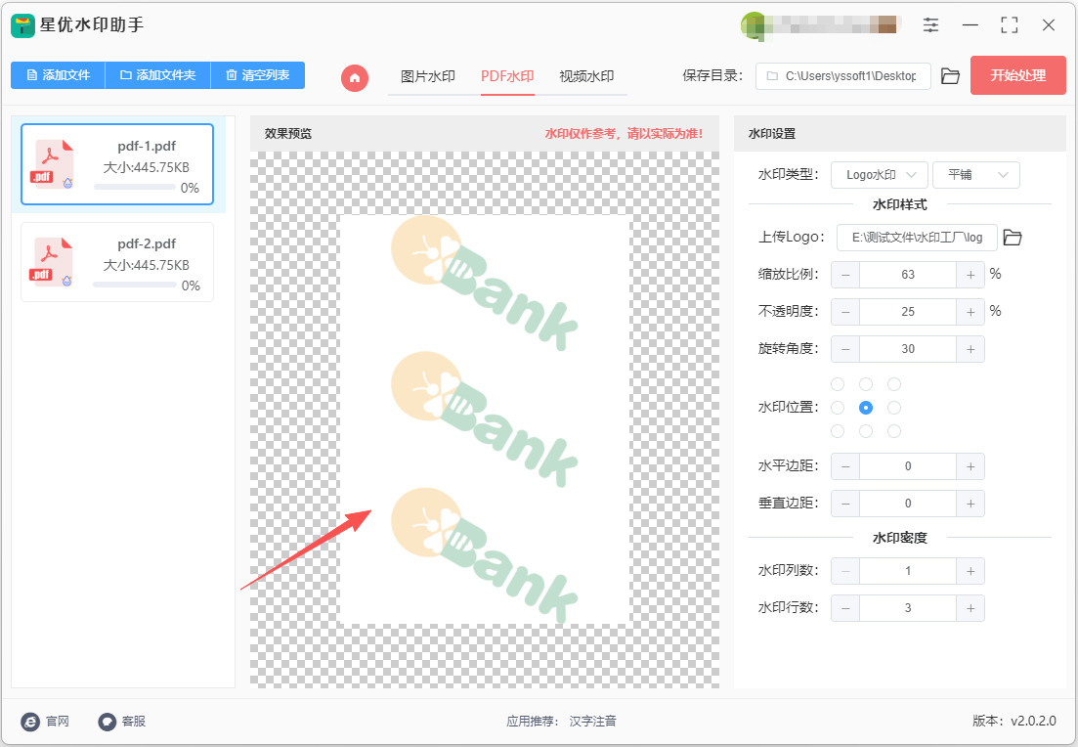Select top-left watermark position radio
Screen dimensions: 1078x747
coord(838,384)
